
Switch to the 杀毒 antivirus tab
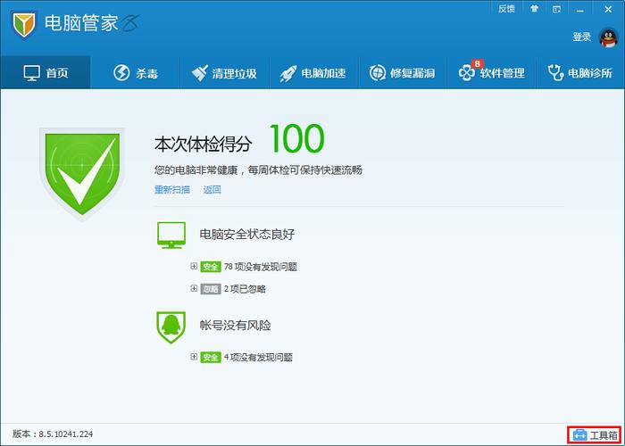pyautogui.click(x=136, y=73)
